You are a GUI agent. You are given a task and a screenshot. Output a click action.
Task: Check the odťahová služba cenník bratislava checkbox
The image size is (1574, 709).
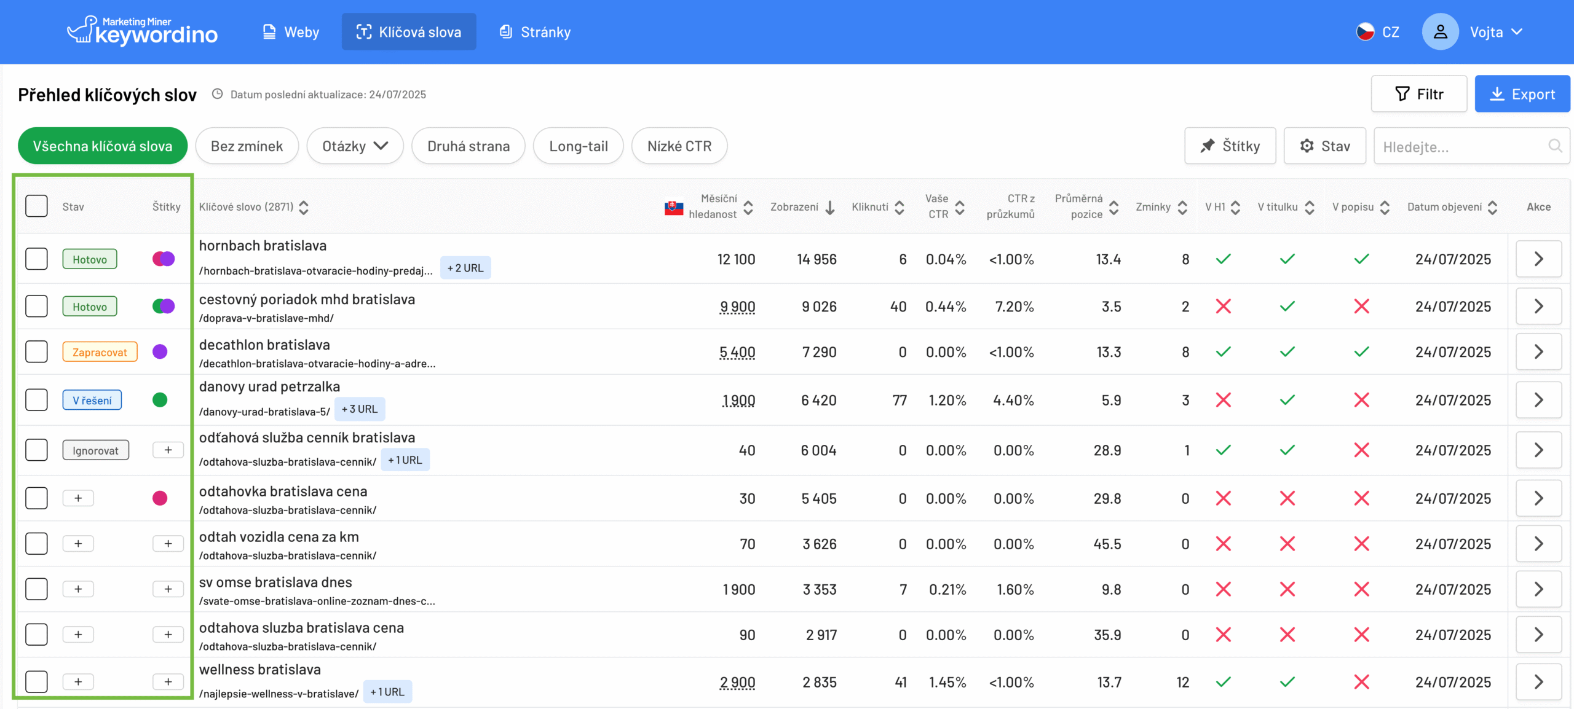click(36, 450)
